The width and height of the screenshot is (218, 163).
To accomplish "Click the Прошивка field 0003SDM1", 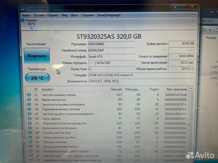I will coord(111,44).
